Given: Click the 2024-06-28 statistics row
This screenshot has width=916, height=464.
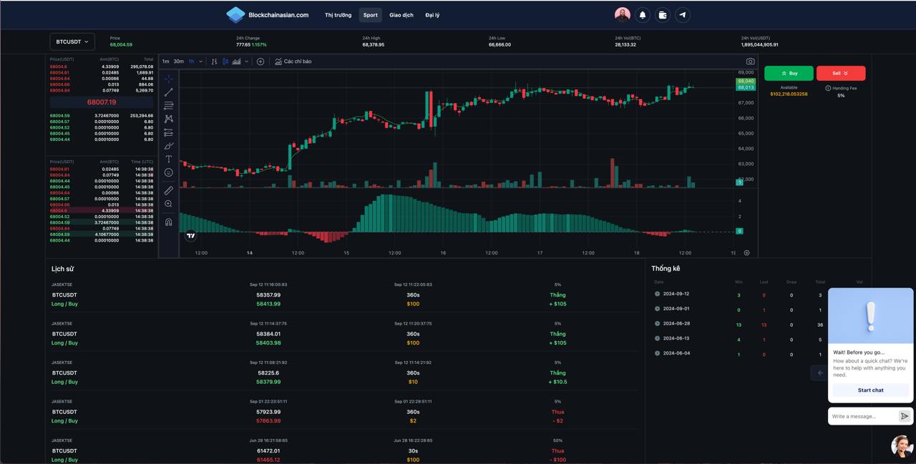Looking at the screenshot, I should [x=760, y=324].
